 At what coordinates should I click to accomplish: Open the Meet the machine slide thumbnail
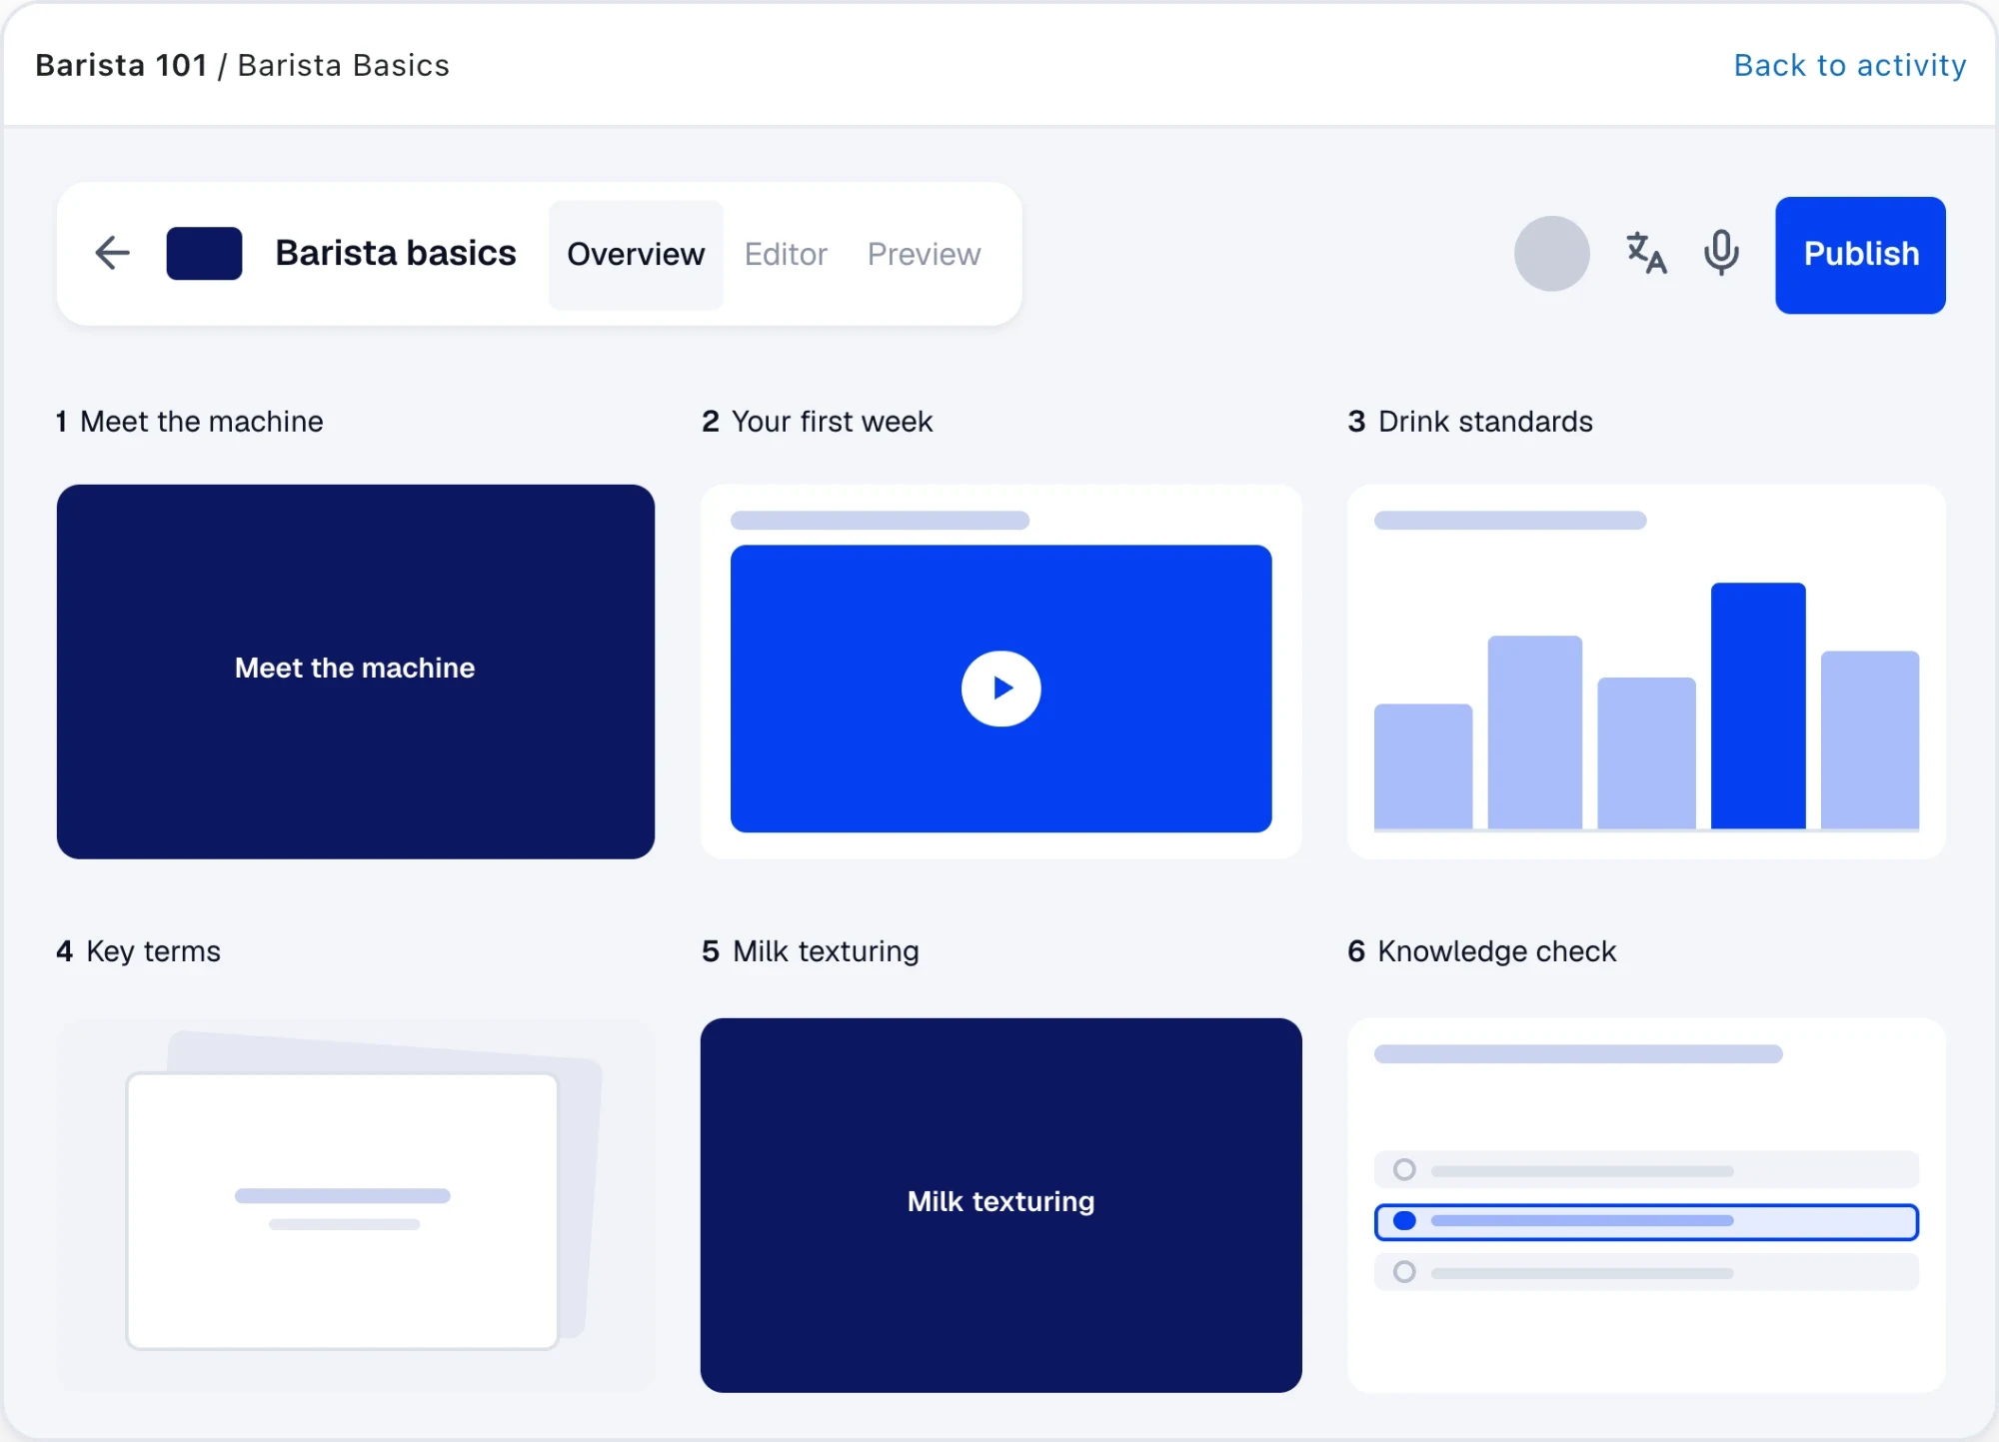coord(355,672)
